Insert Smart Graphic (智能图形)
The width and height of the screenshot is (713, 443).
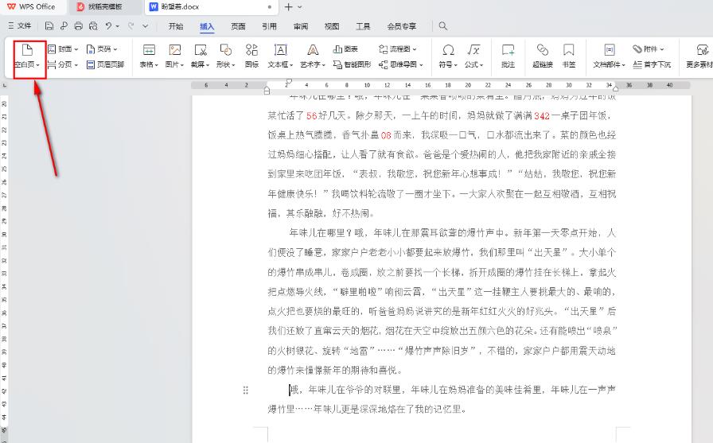352,64
